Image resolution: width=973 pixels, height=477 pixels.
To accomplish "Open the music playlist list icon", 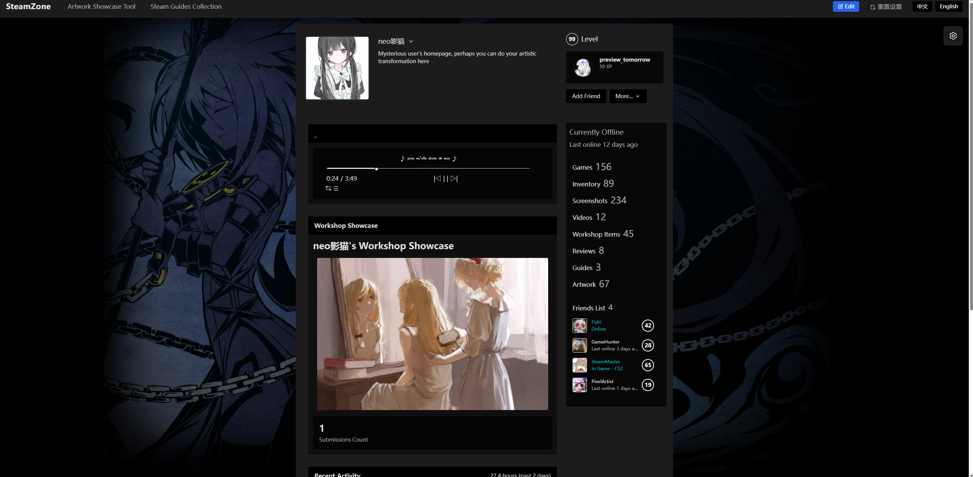I will coord(336,188).
